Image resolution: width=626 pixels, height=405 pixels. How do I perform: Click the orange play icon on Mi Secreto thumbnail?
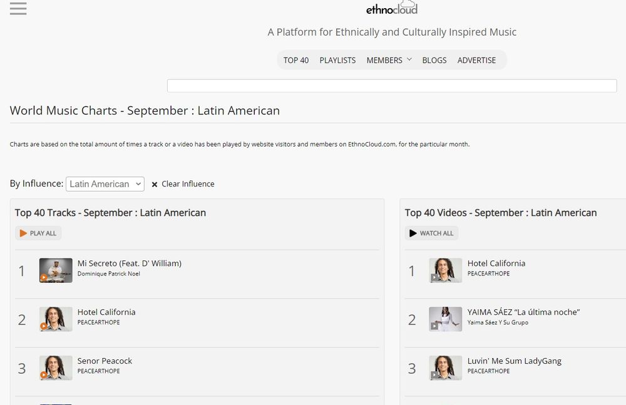pyautogui.click(x=44, y=277)
